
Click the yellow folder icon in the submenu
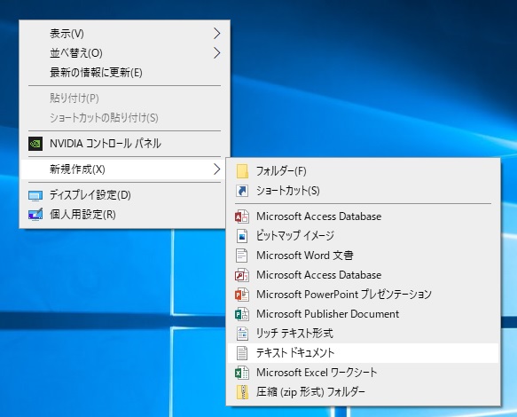coord(242,171)
